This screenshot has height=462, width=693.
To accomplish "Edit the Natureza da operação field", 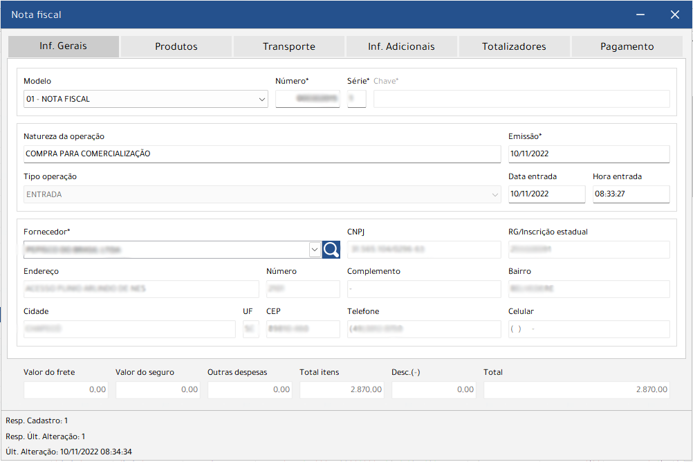I will point(262,154).
